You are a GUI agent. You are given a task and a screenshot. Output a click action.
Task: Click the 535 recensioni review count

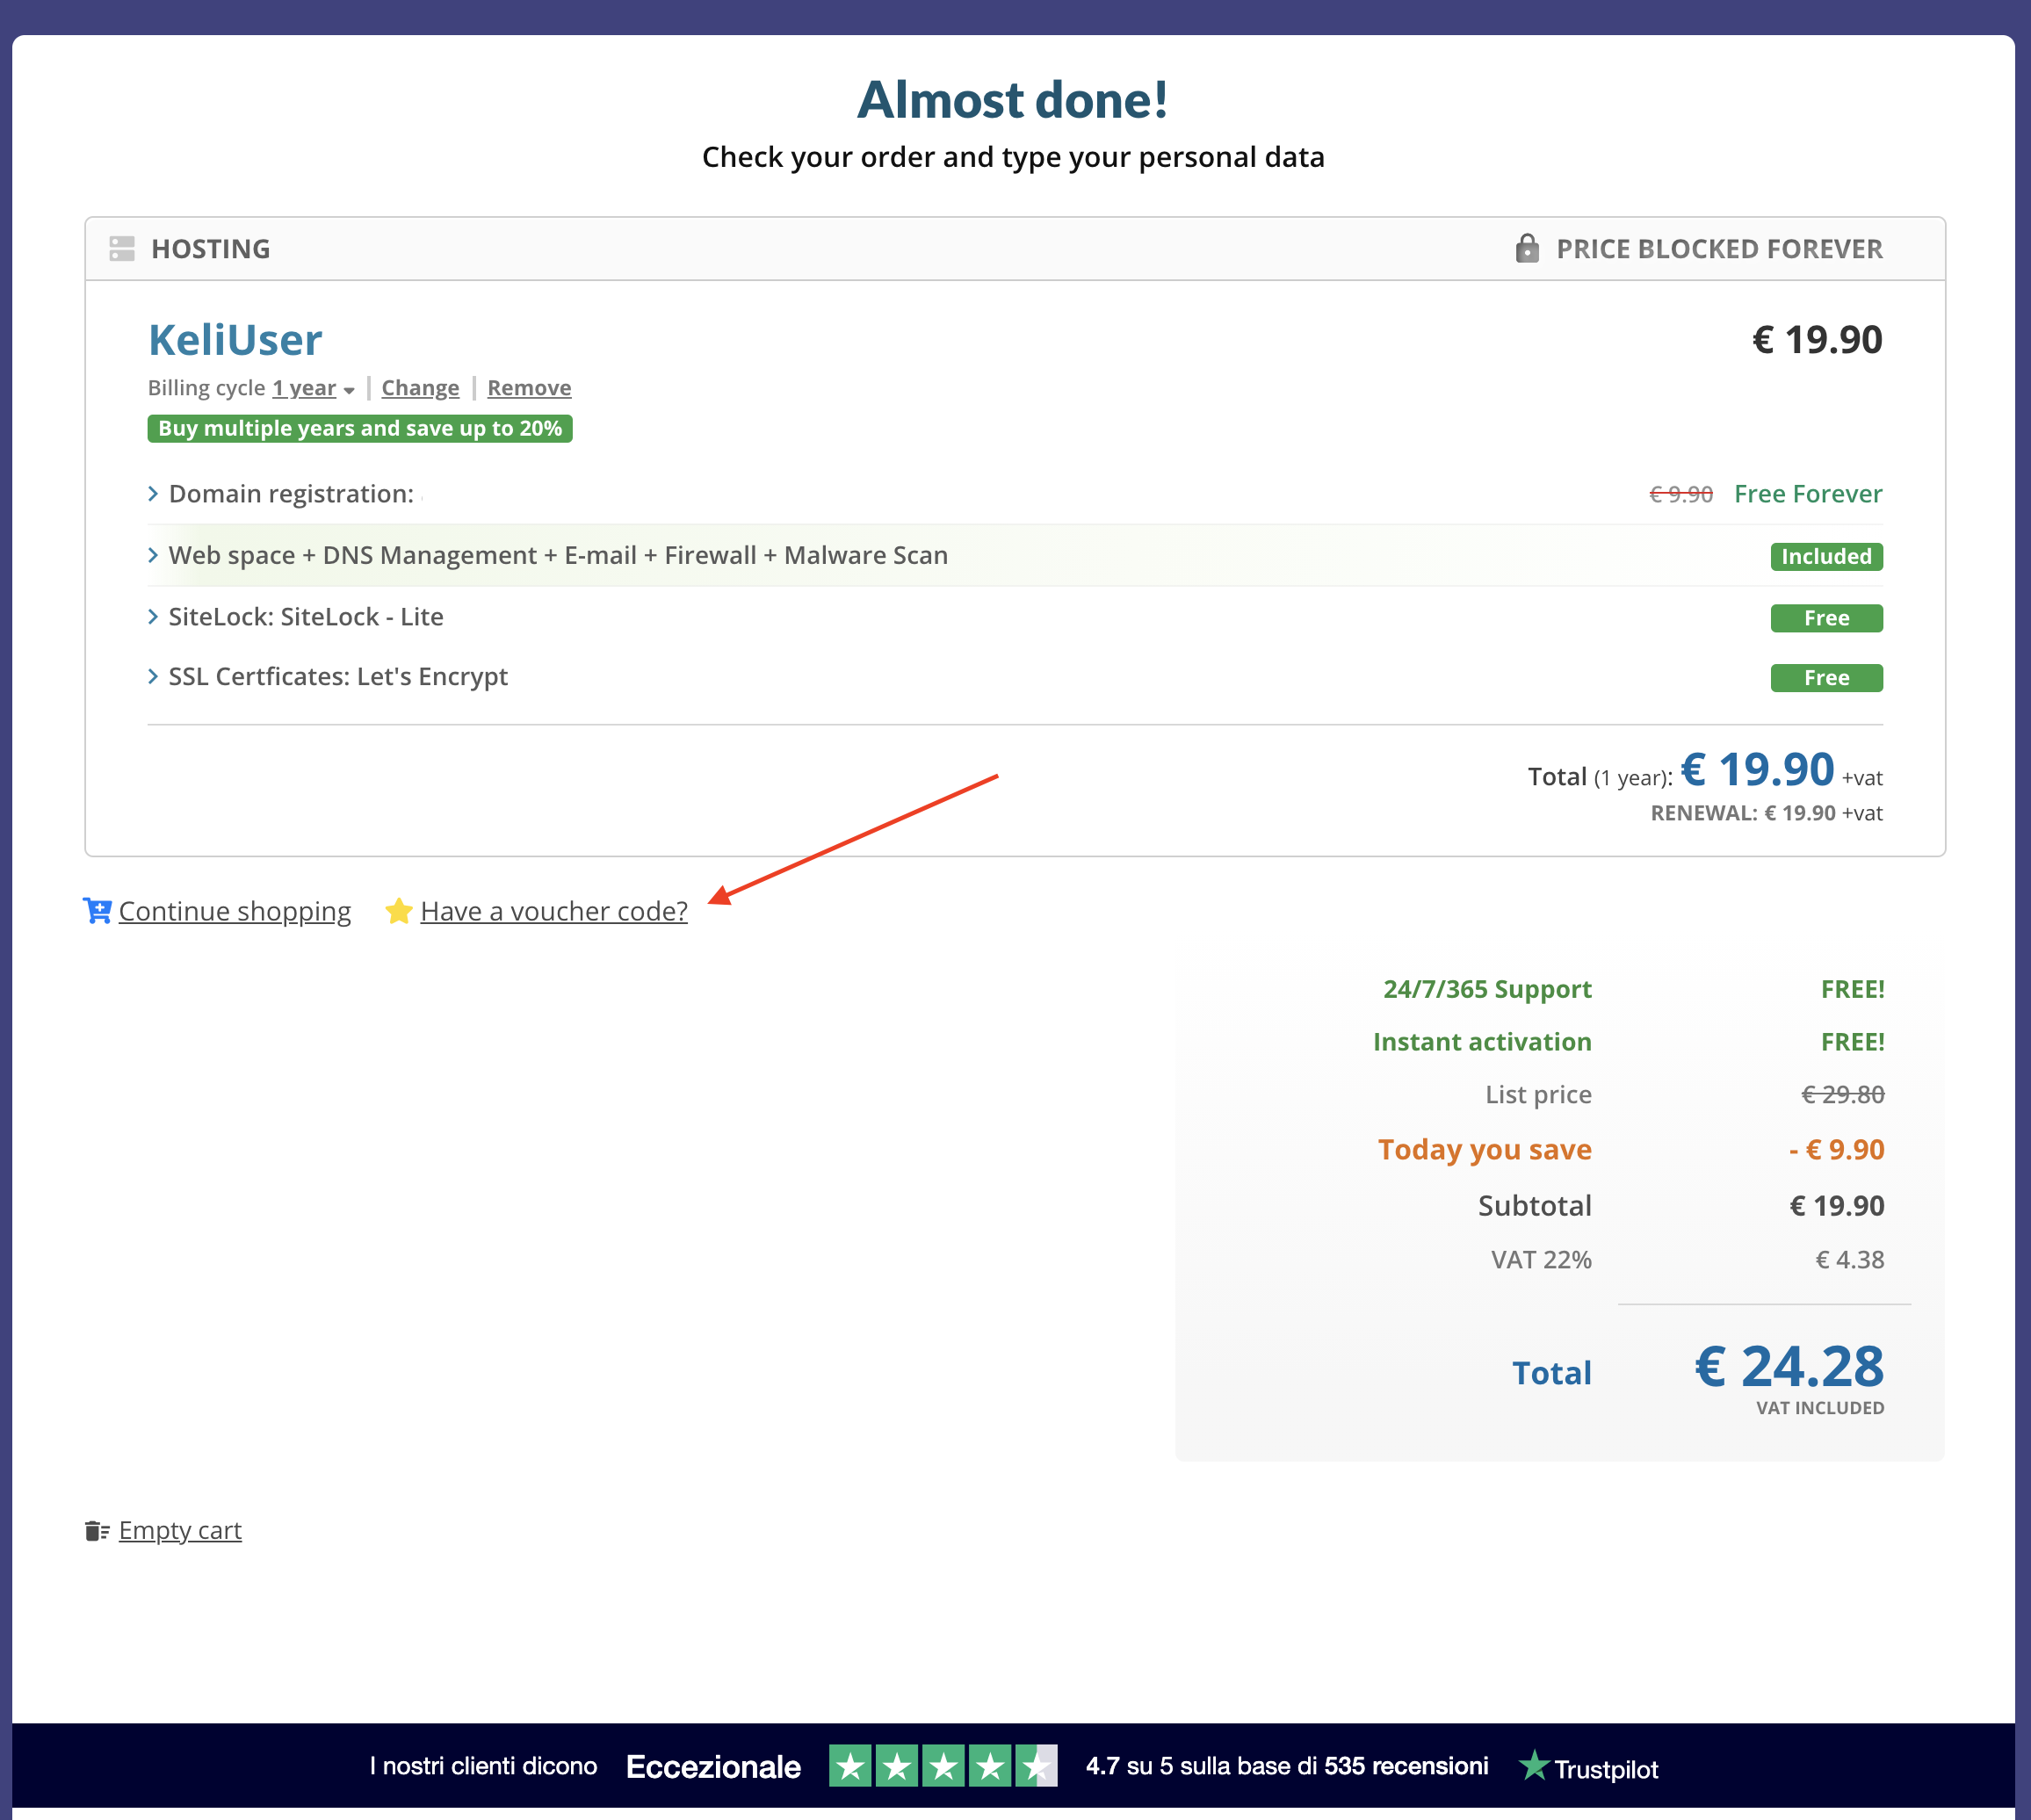[1406, 1766]
